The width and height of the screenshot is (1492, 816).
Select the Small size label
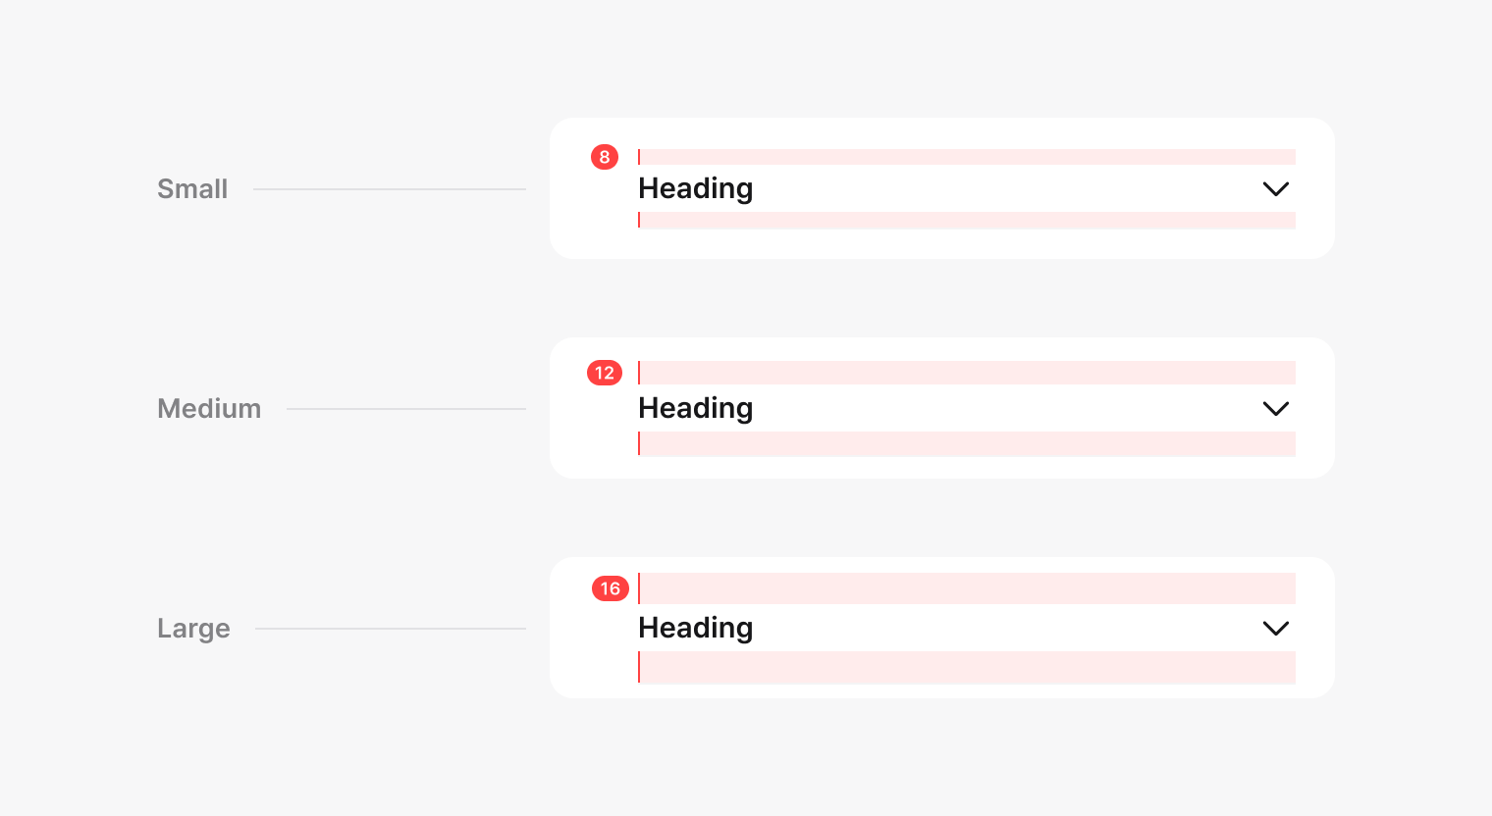[x=192, y=189]
